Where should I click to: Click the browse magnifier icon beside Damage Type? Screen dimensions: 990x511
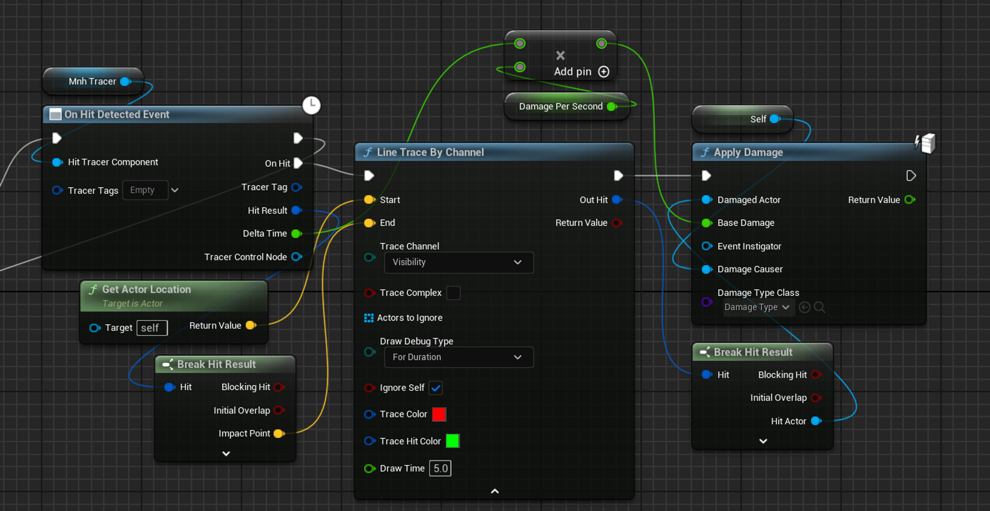click(x=819, y=307)
